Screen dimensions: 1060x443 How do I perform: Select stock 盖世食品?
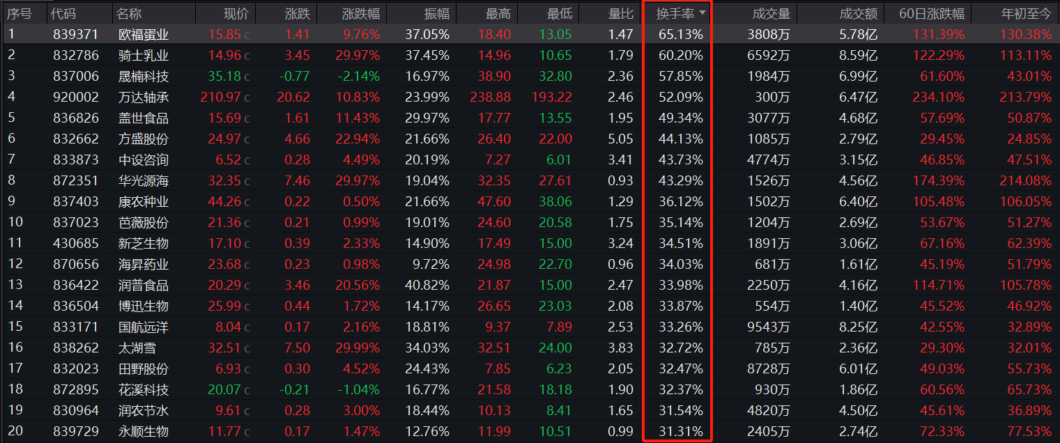point(144,118)
